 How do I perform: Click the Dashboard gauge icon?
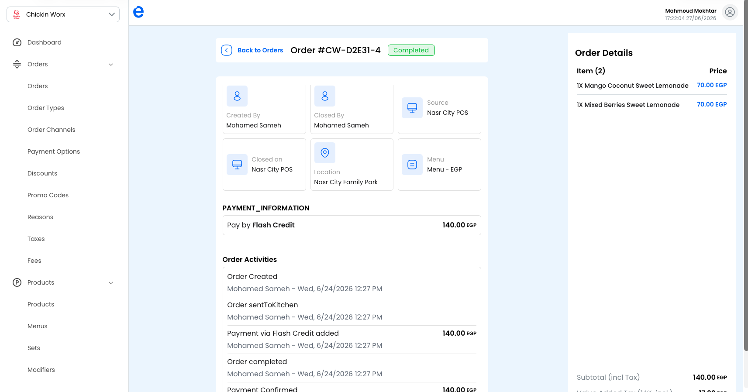click(x=17, y=42)
